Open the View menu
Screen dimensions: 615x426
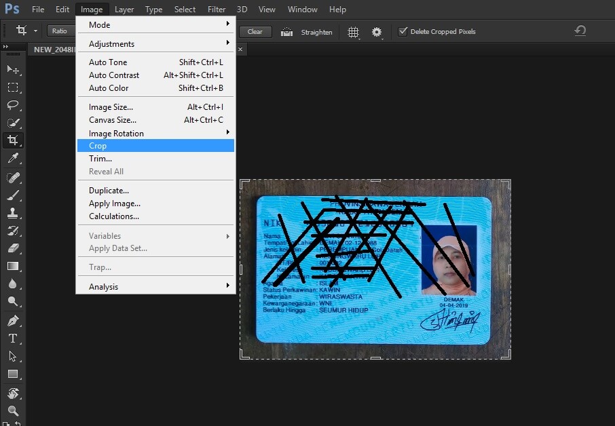267,9
